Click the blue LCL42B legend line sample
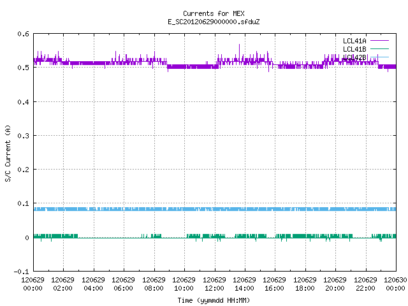The image size is (408, 306). point(379,57)
